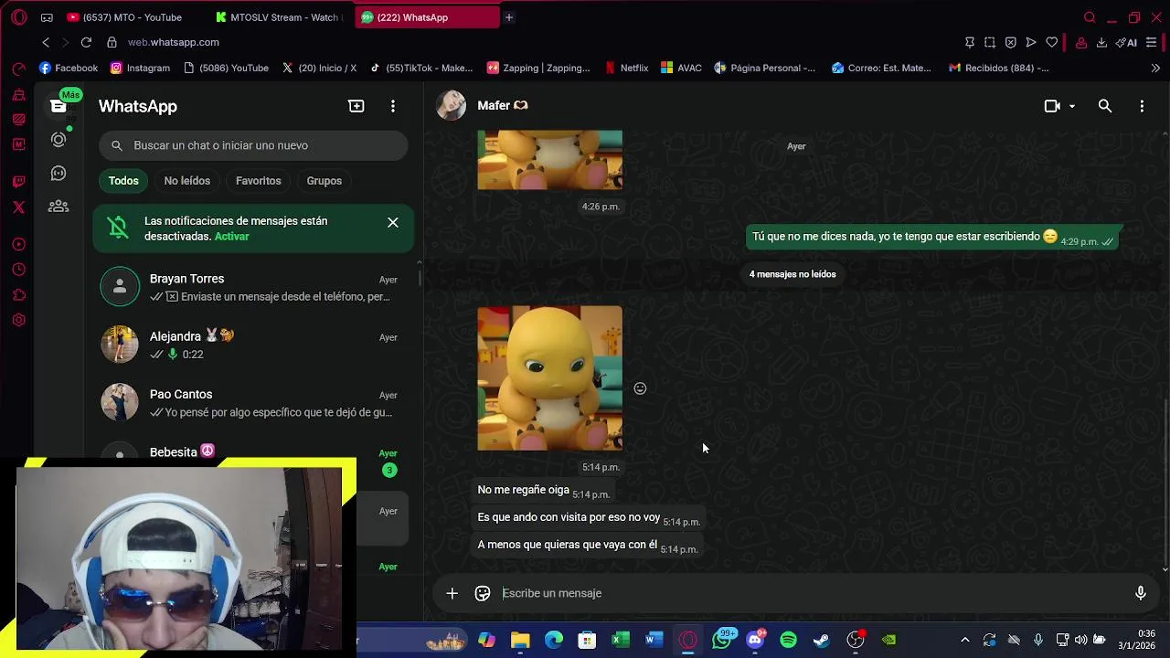Open the Alejandra chat

[253, 345]
